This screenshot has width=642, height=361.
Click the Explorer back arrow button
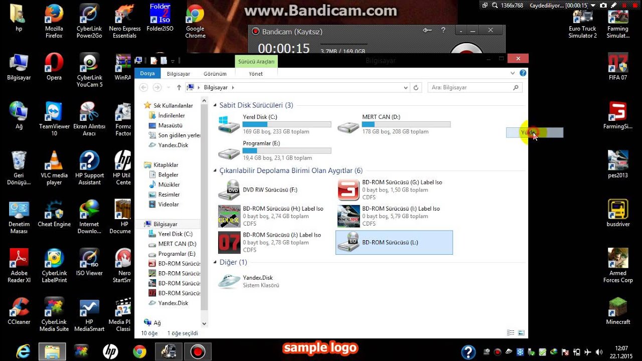point(144,87)
